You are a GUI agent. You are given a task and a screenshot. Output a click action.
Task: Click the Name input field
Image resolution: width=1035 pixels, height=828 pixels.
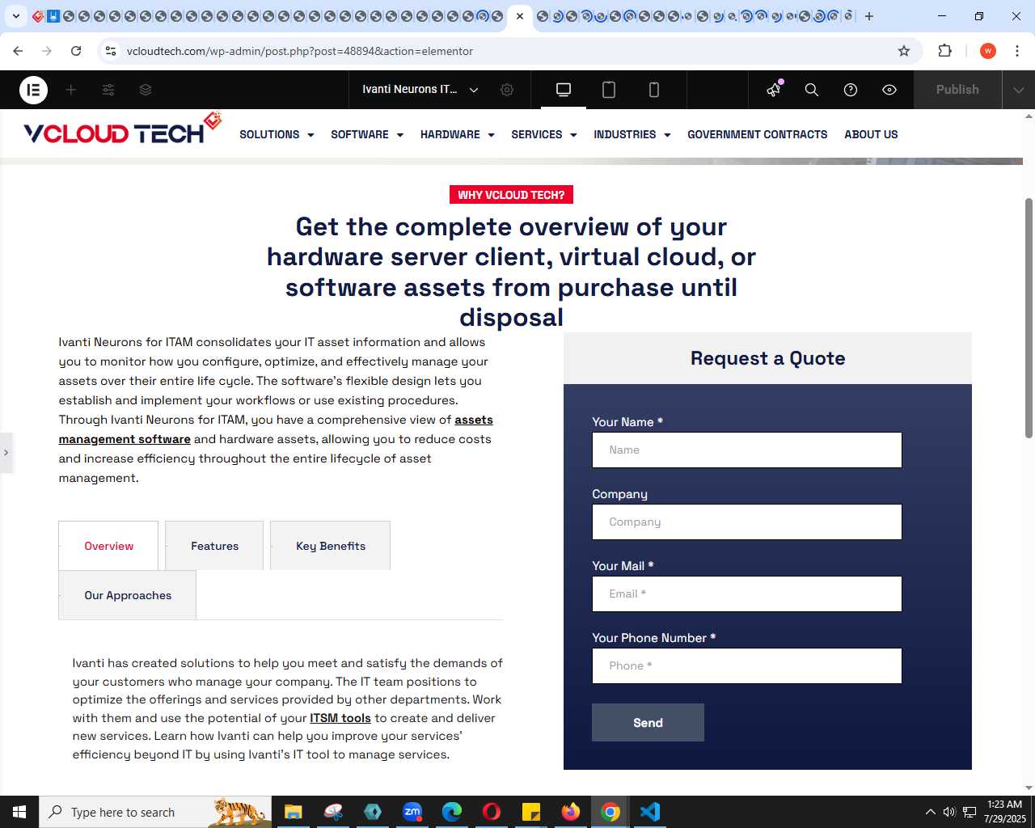click(747, 450)
